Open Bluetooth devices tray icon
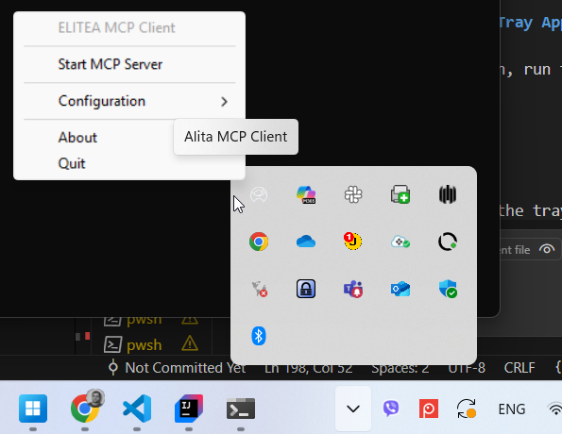 (x=259, y=336)
